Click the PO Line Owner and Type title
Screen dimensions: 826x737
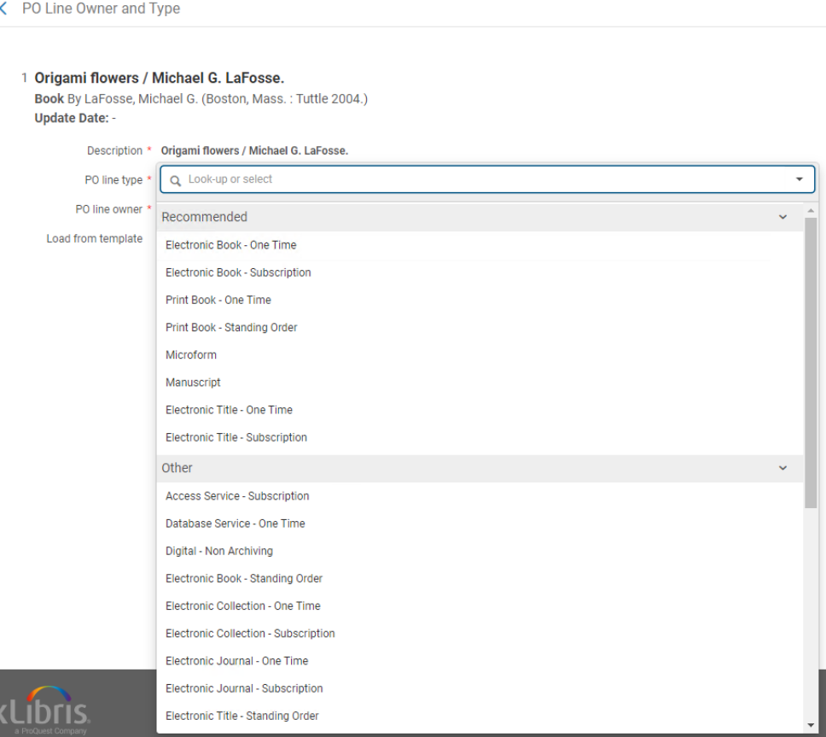tap(101, 9)
